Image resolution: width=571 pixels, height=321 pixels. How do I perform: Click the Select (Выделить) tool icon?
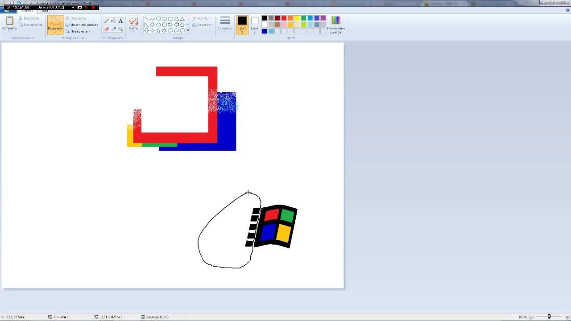click(x=55, y=21)
